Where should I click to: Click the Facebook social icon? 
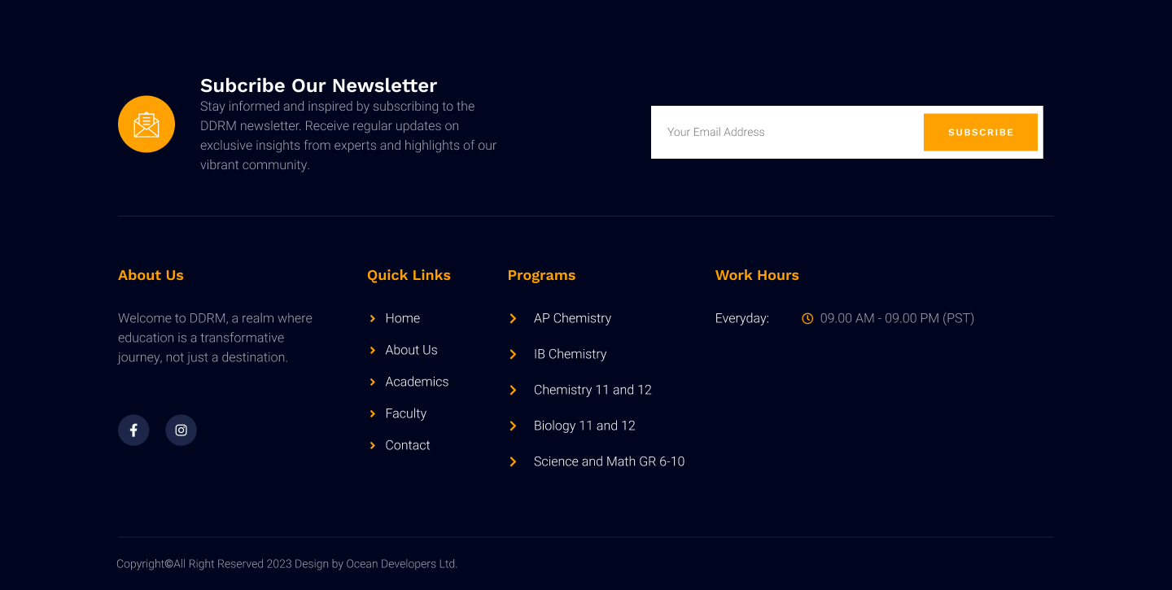(133, 430)
